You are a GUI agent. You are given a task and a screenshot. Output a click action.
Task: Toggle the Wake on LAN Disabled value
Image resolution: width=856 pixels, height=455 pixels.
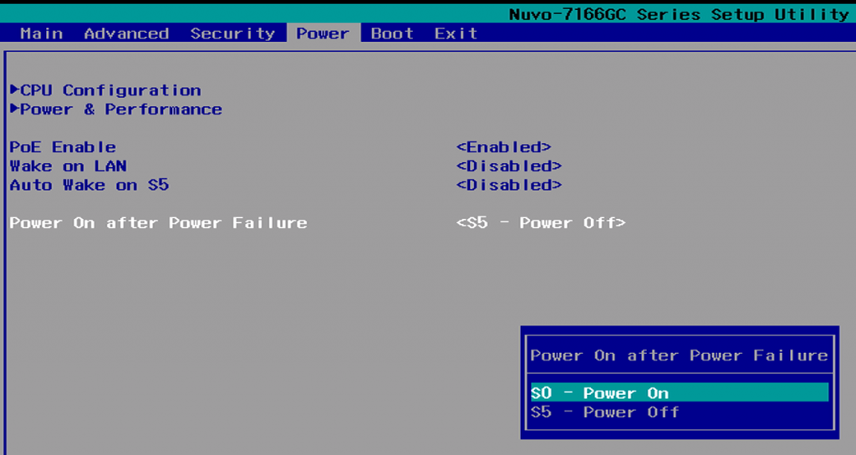tap(508, 166)
